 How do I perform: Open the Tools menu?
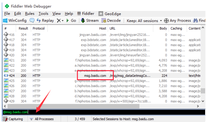43,14
